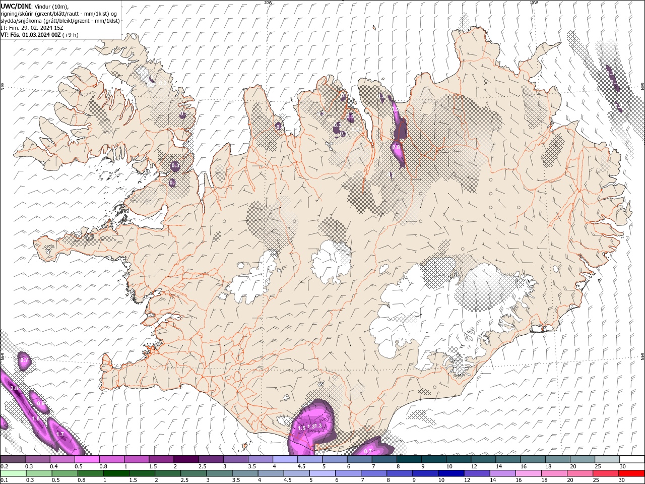Pick the darkest green lower swatch between 1 and 1.5
The width and height of the screenshot is (645, 484).
tap(116, 473)
